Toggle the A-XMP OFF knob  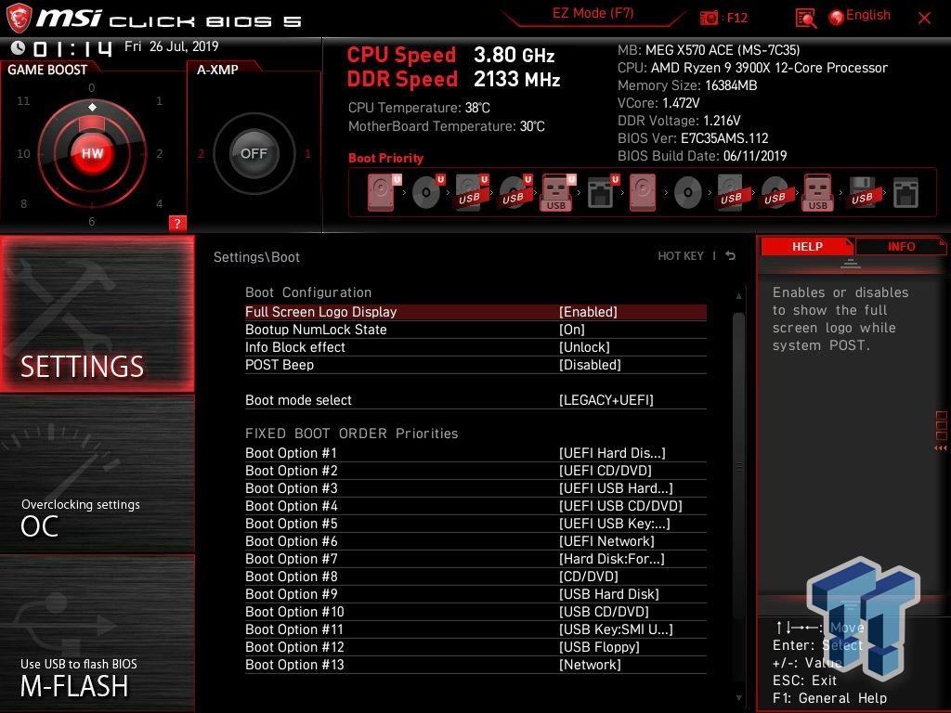coord(254,153)
